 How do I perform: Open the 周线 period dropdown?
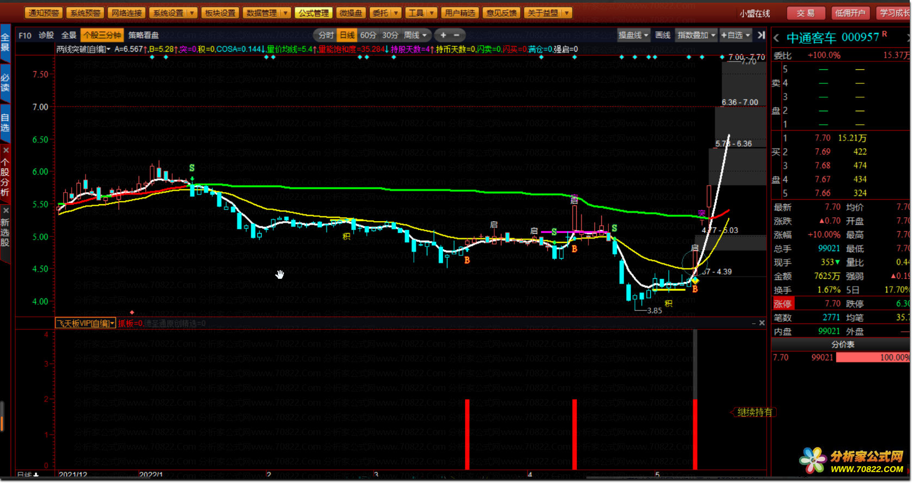415,35
